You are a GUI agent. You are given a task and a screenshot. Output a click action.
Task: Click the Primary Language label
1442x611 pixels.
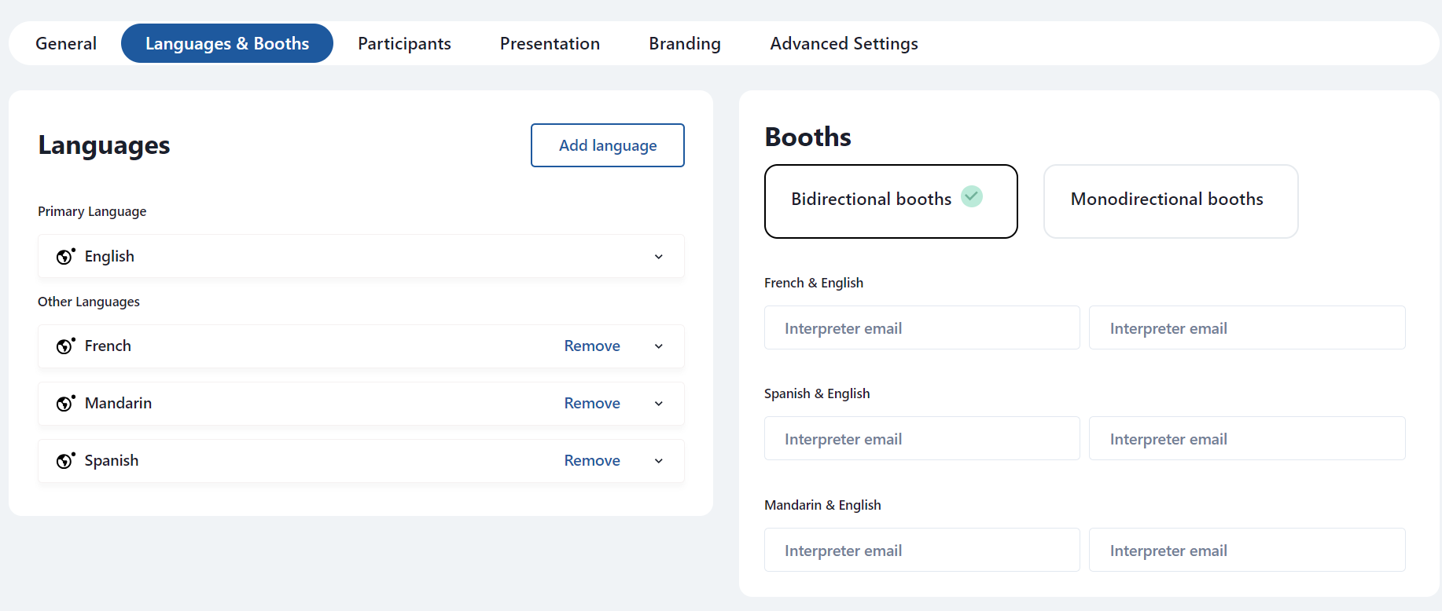click(92, 211)
